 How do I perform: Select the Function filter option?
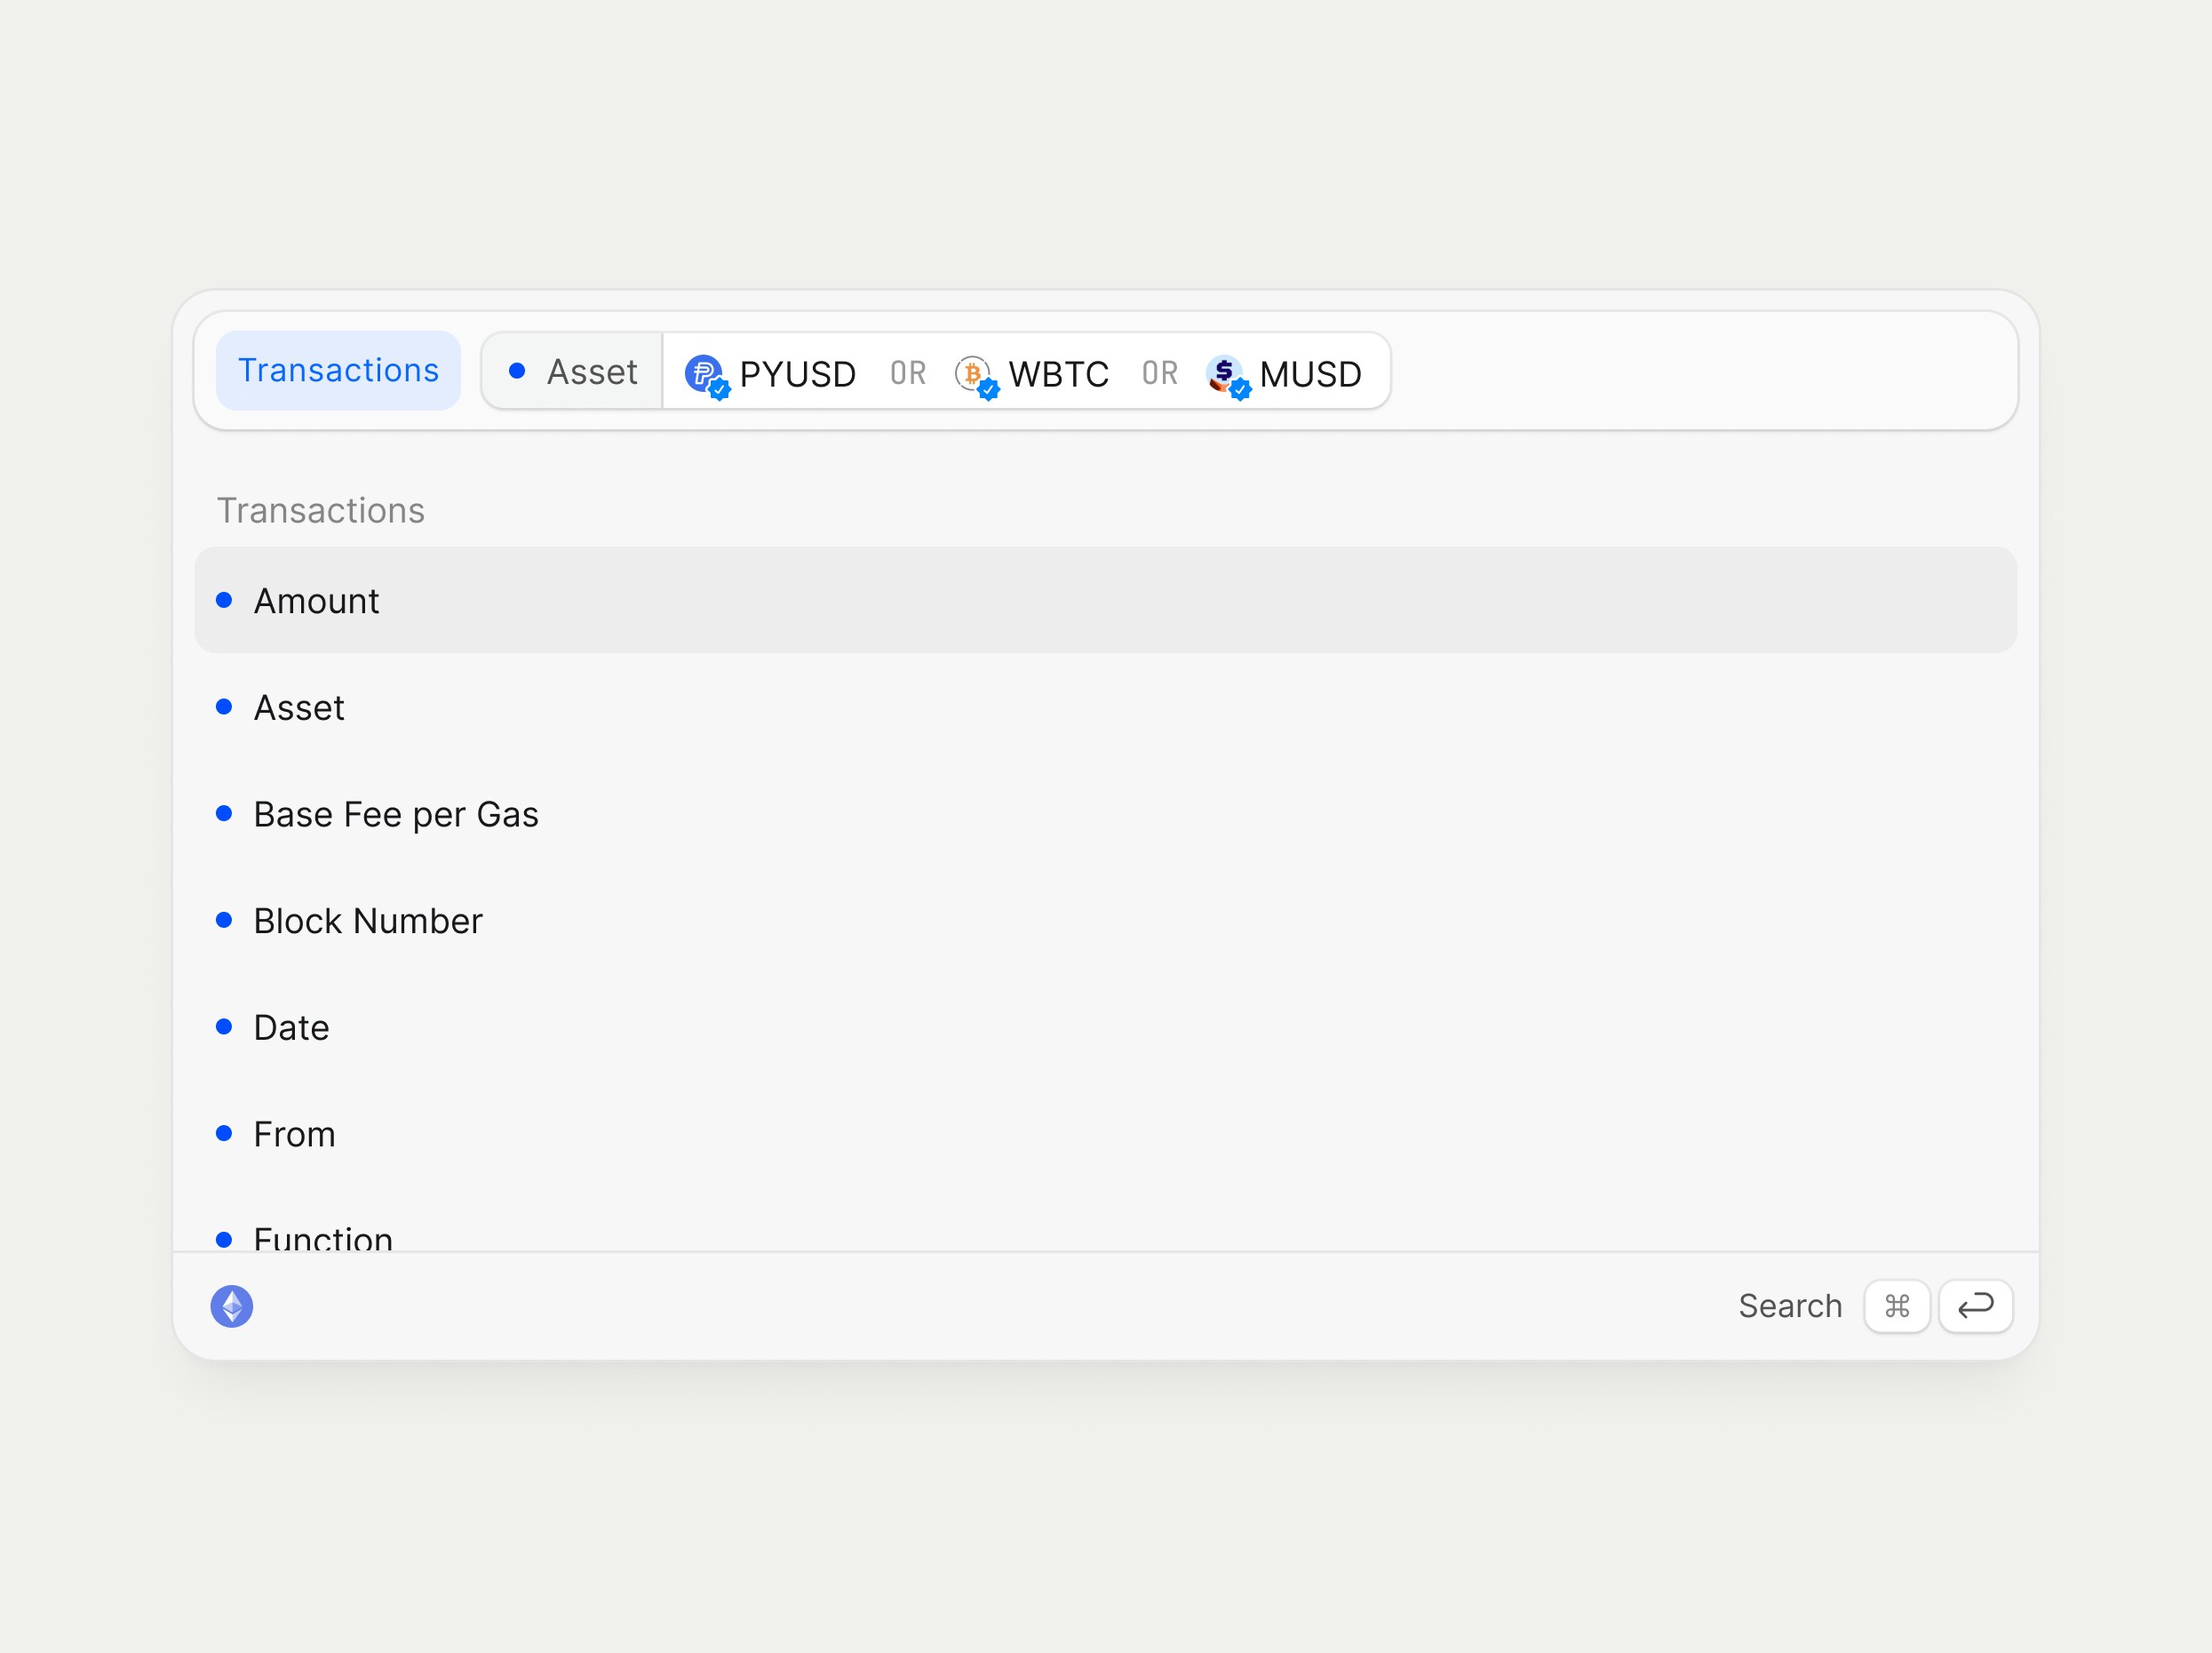323,1238
